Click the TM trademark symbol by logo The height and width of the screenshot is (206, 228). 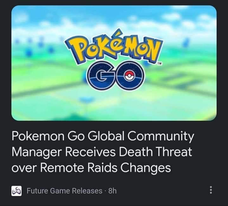point(160,64)
